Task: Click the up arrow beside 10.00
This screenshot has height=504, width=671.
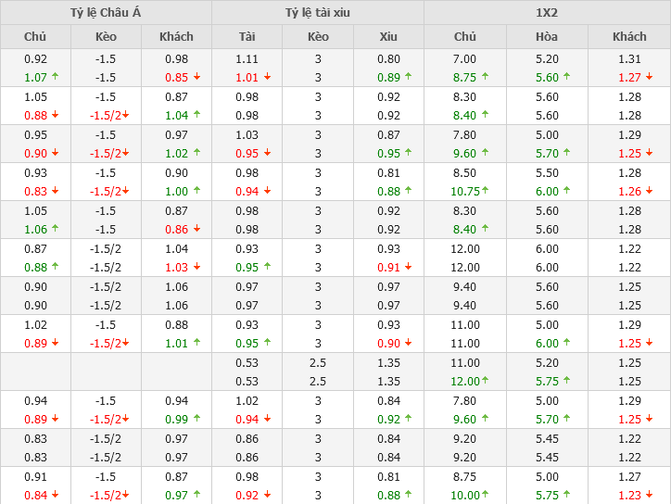Action: 491,496
